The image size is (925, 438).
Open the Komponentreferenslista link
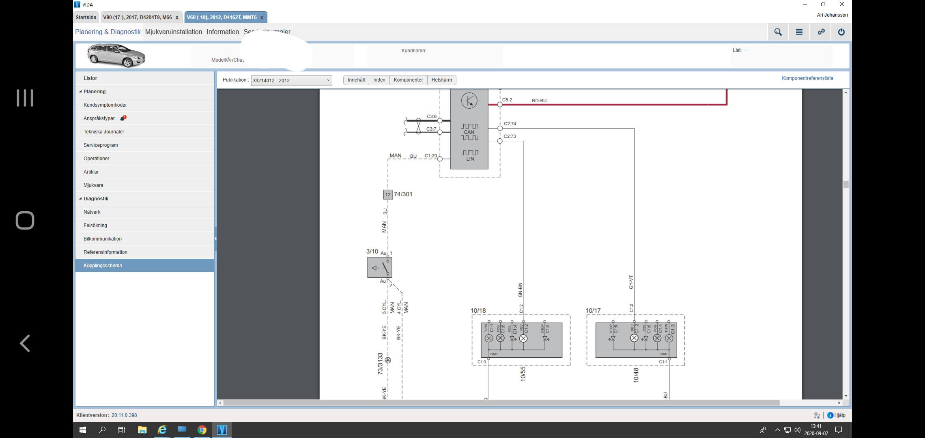tap(807, 78)
